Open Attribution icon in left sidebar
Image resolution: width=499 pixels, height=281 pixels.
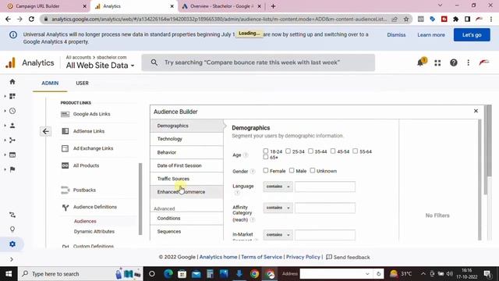(x=12, y=215)
